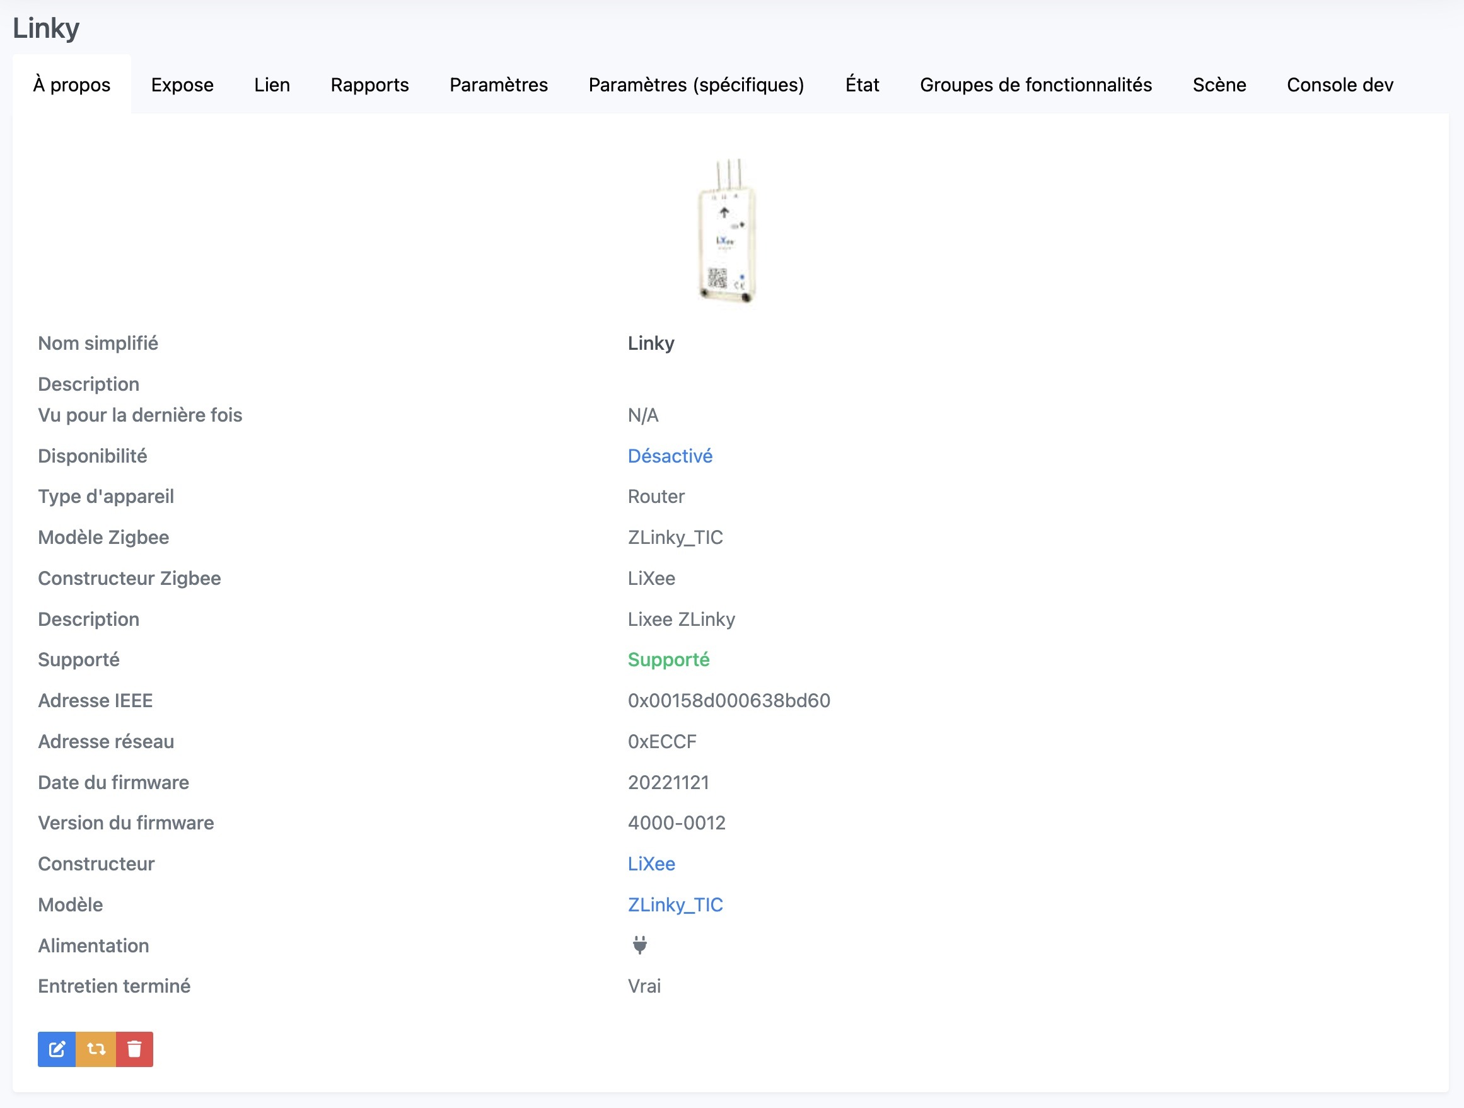The image size is (1464, 1108).
Task: Click the refresh/reset icon button
Action: pyautogui.click(x=96, y=1050)
